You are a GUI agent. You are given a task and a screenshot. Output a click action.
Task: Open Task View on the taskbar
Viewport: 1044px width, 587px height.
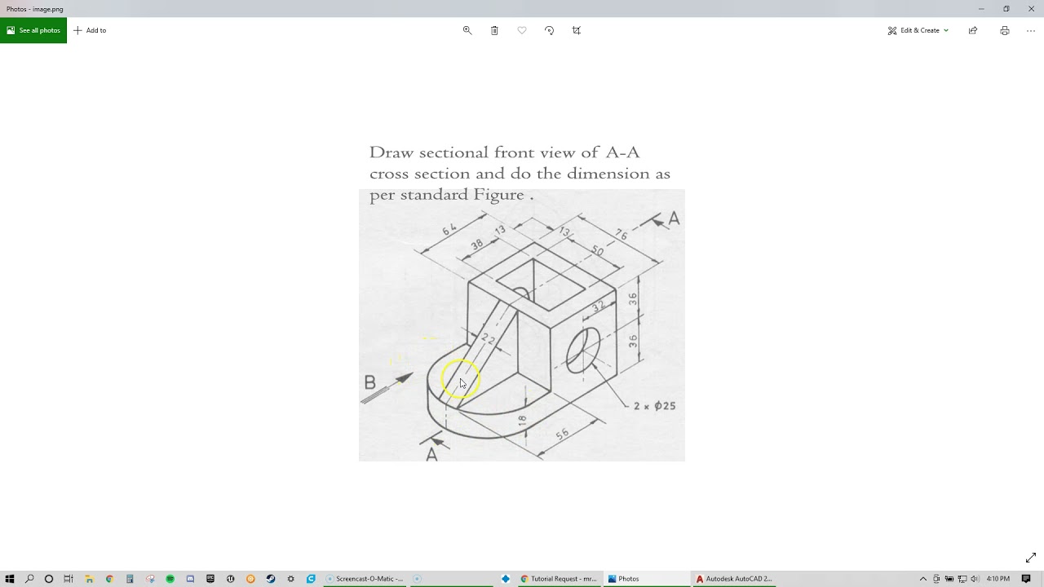tap(69, 579)
